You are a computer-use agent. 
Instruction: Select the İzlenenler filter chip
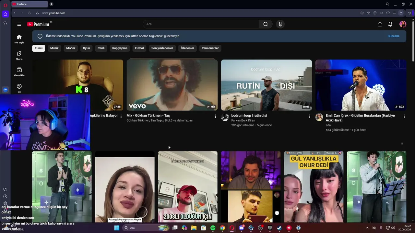click(187, 48)
